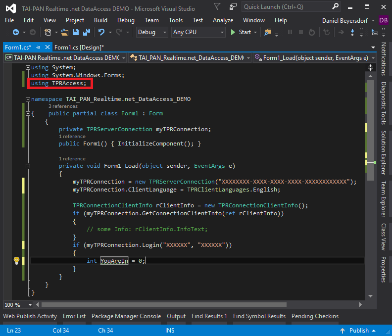Click the vertical scrollbar down arrow

pos(371,296)
